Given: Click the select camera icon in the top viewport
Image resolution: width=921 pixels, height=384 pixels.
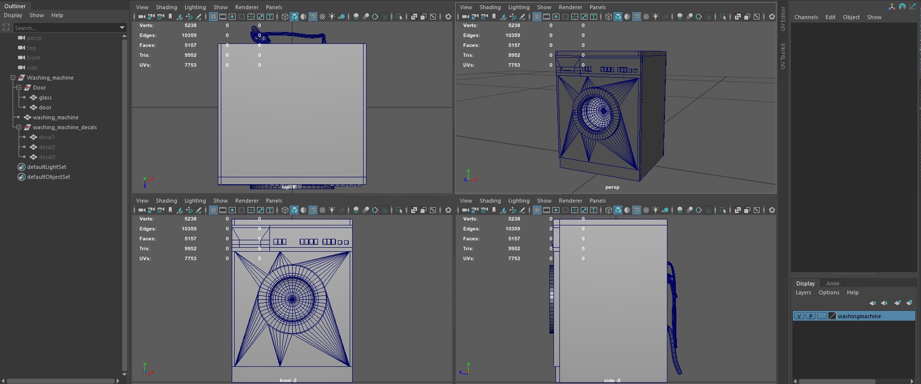Looking at the screenshot, I should [x=142, y=17].
